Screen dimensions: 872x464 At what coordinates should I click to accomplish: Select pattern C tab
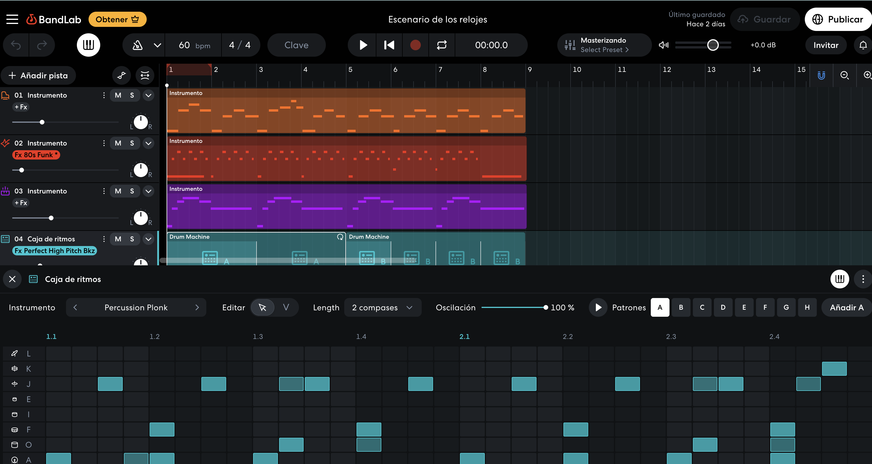click(x=702, y=307)
